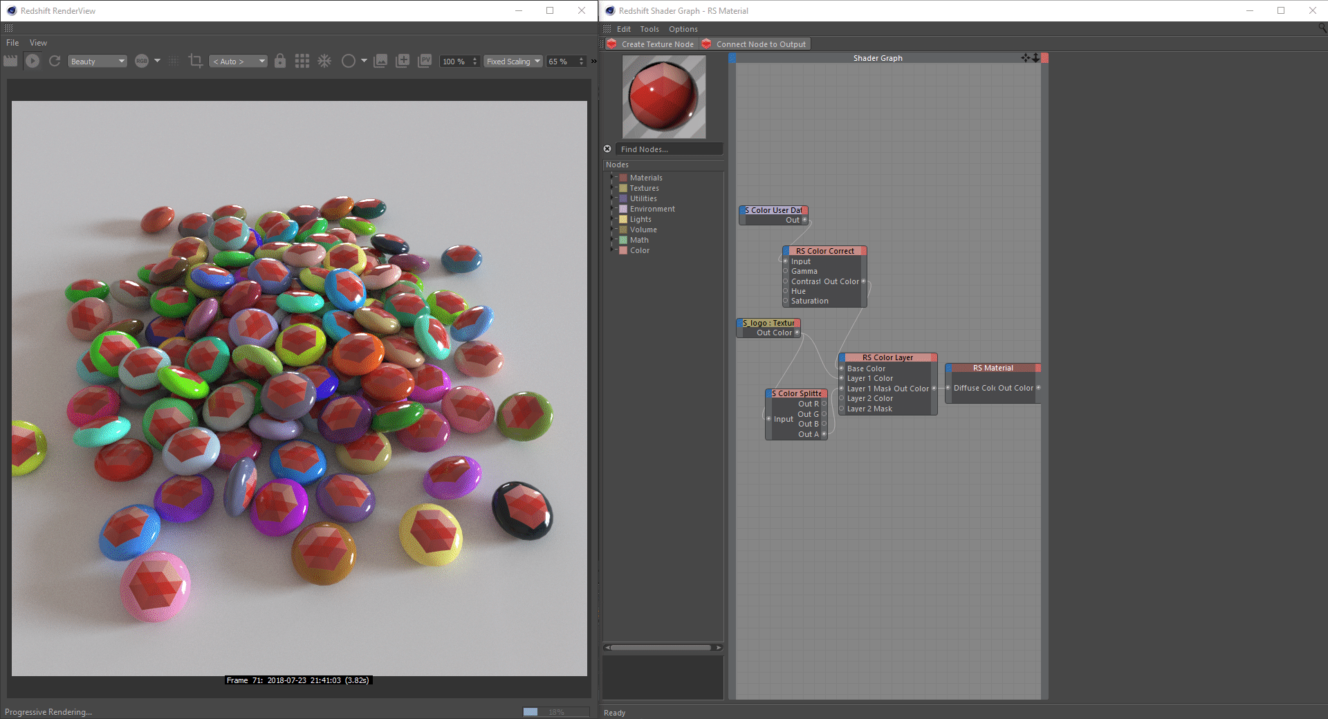
Task: Open the Fixed Scaling dropdown
Action: [x=513, y=62]
